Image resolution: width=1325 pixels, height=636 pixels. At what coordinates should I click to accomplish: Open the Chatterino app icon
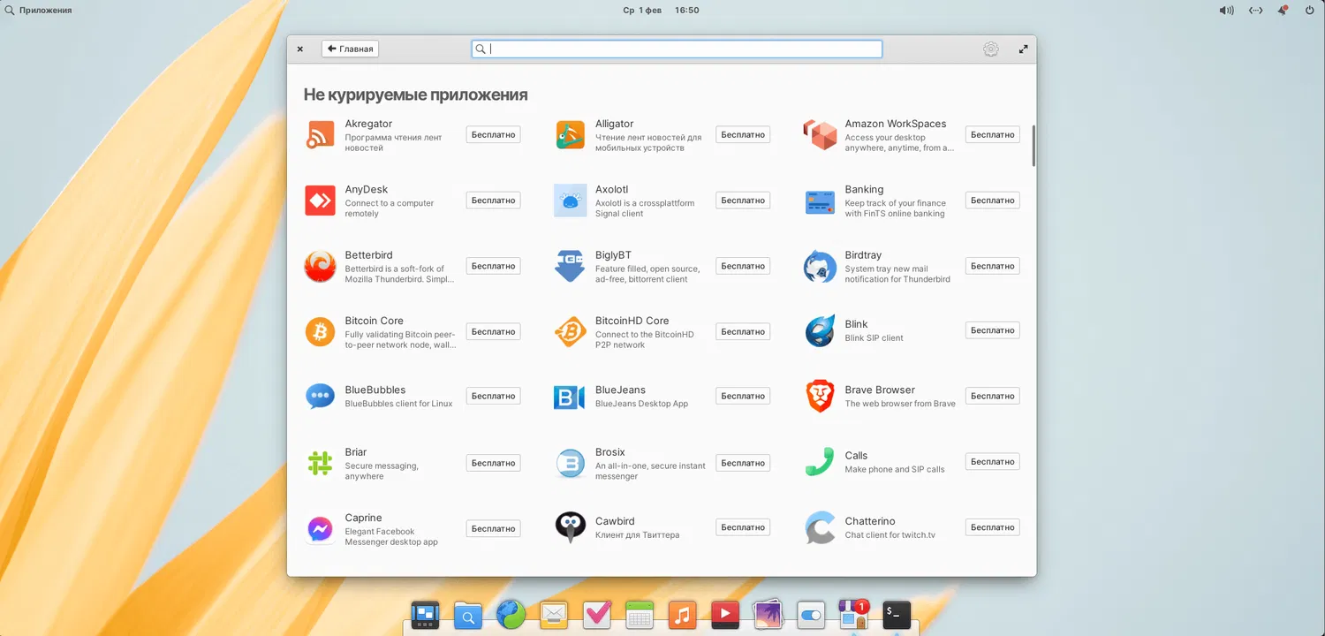coord(820,527)
